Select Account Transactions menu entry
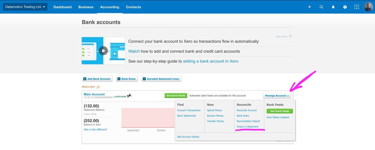The height and width of the screenshot is (150, 375). (x=189, y=110)
